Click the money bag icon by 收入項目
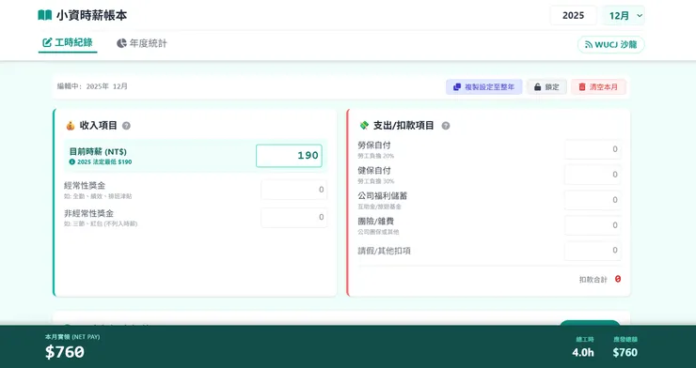The height and width of the screenshot is (368, 696). 71,126
